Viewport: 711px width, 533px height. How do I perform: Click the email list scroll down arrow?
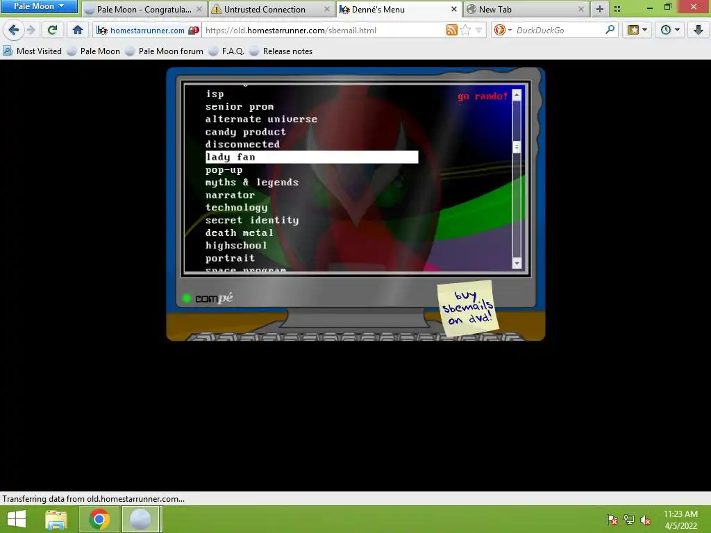click(517, 263)
